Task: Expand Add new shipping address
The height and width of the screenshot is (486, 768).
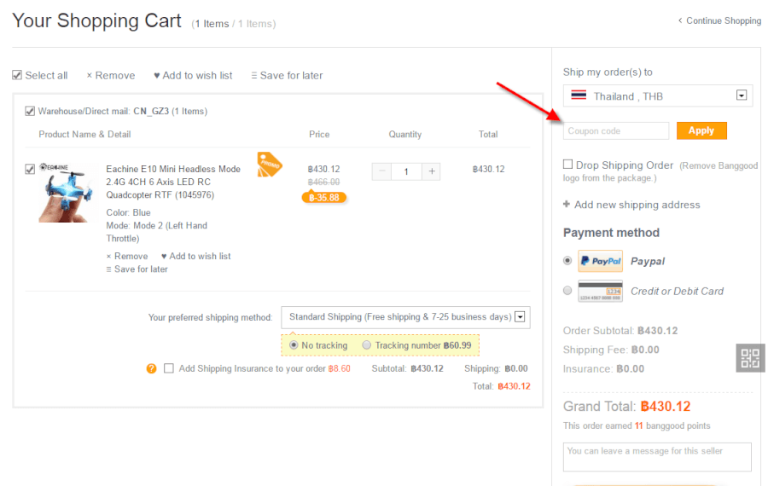Action: (x=631, y=205)
